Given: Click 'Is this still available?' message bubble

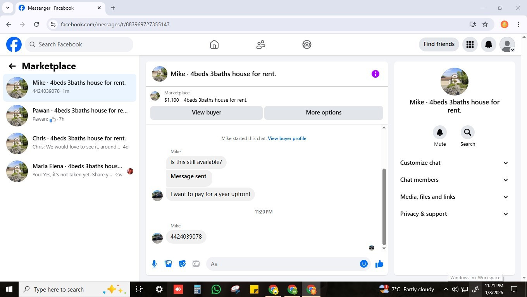Looking at the screenshot, I should point(196,162).
